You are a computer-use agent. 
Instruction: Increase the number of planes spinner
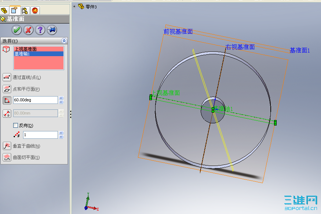[x=61, y=133]
